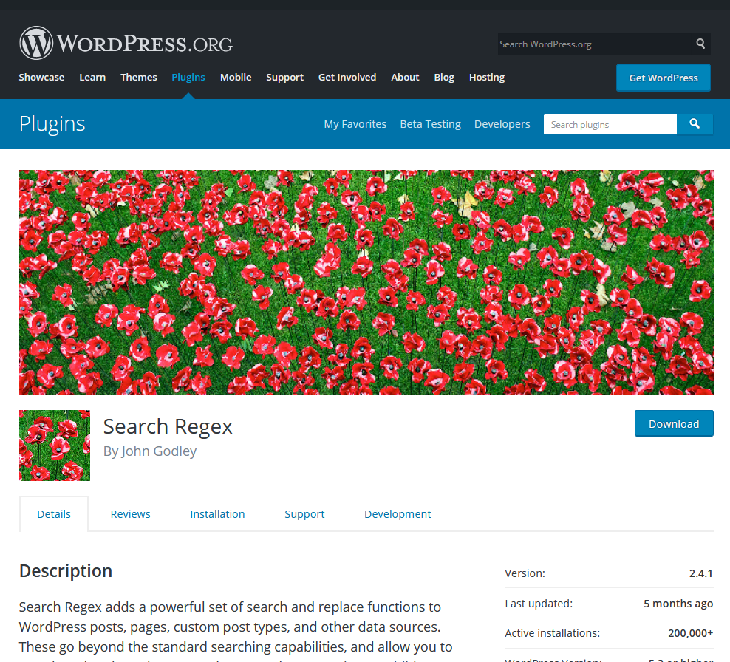Viewport: 730px width, 662px height.
Task: Open the Mobile menu item
Action: (x=236, y=78)
